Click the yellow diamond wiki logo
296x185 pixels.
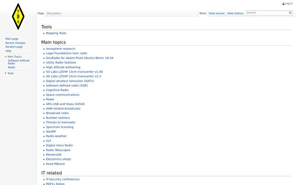[x=18, y=16]
